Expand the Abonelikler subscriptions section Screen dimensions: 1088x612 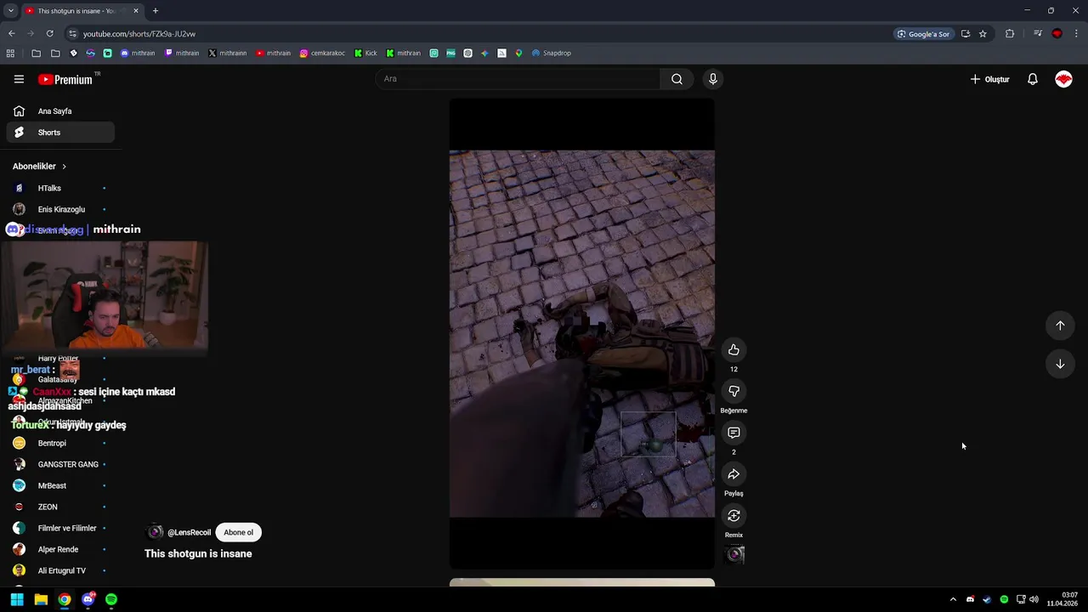[x=39, y=167]
